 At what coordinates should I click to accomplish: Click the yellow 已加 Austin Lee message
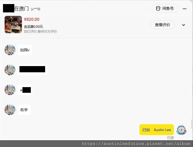click(157, 130)
